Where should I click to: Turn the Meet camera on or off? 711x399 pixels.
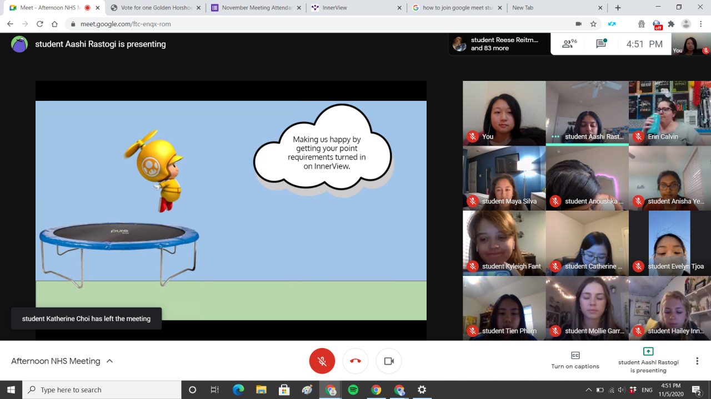[389, 361]
